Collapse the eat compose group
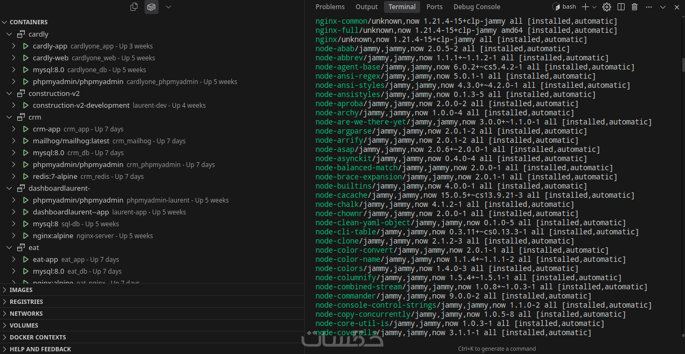685x354 pixels. coord(9,247)
